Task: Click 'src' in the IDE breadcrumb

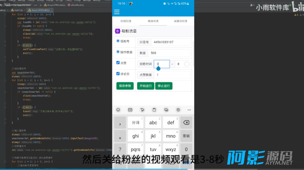Action: tap(36, 5)
